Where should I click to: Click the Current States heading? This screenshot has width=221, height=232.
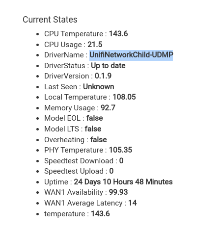pos(50,20)
